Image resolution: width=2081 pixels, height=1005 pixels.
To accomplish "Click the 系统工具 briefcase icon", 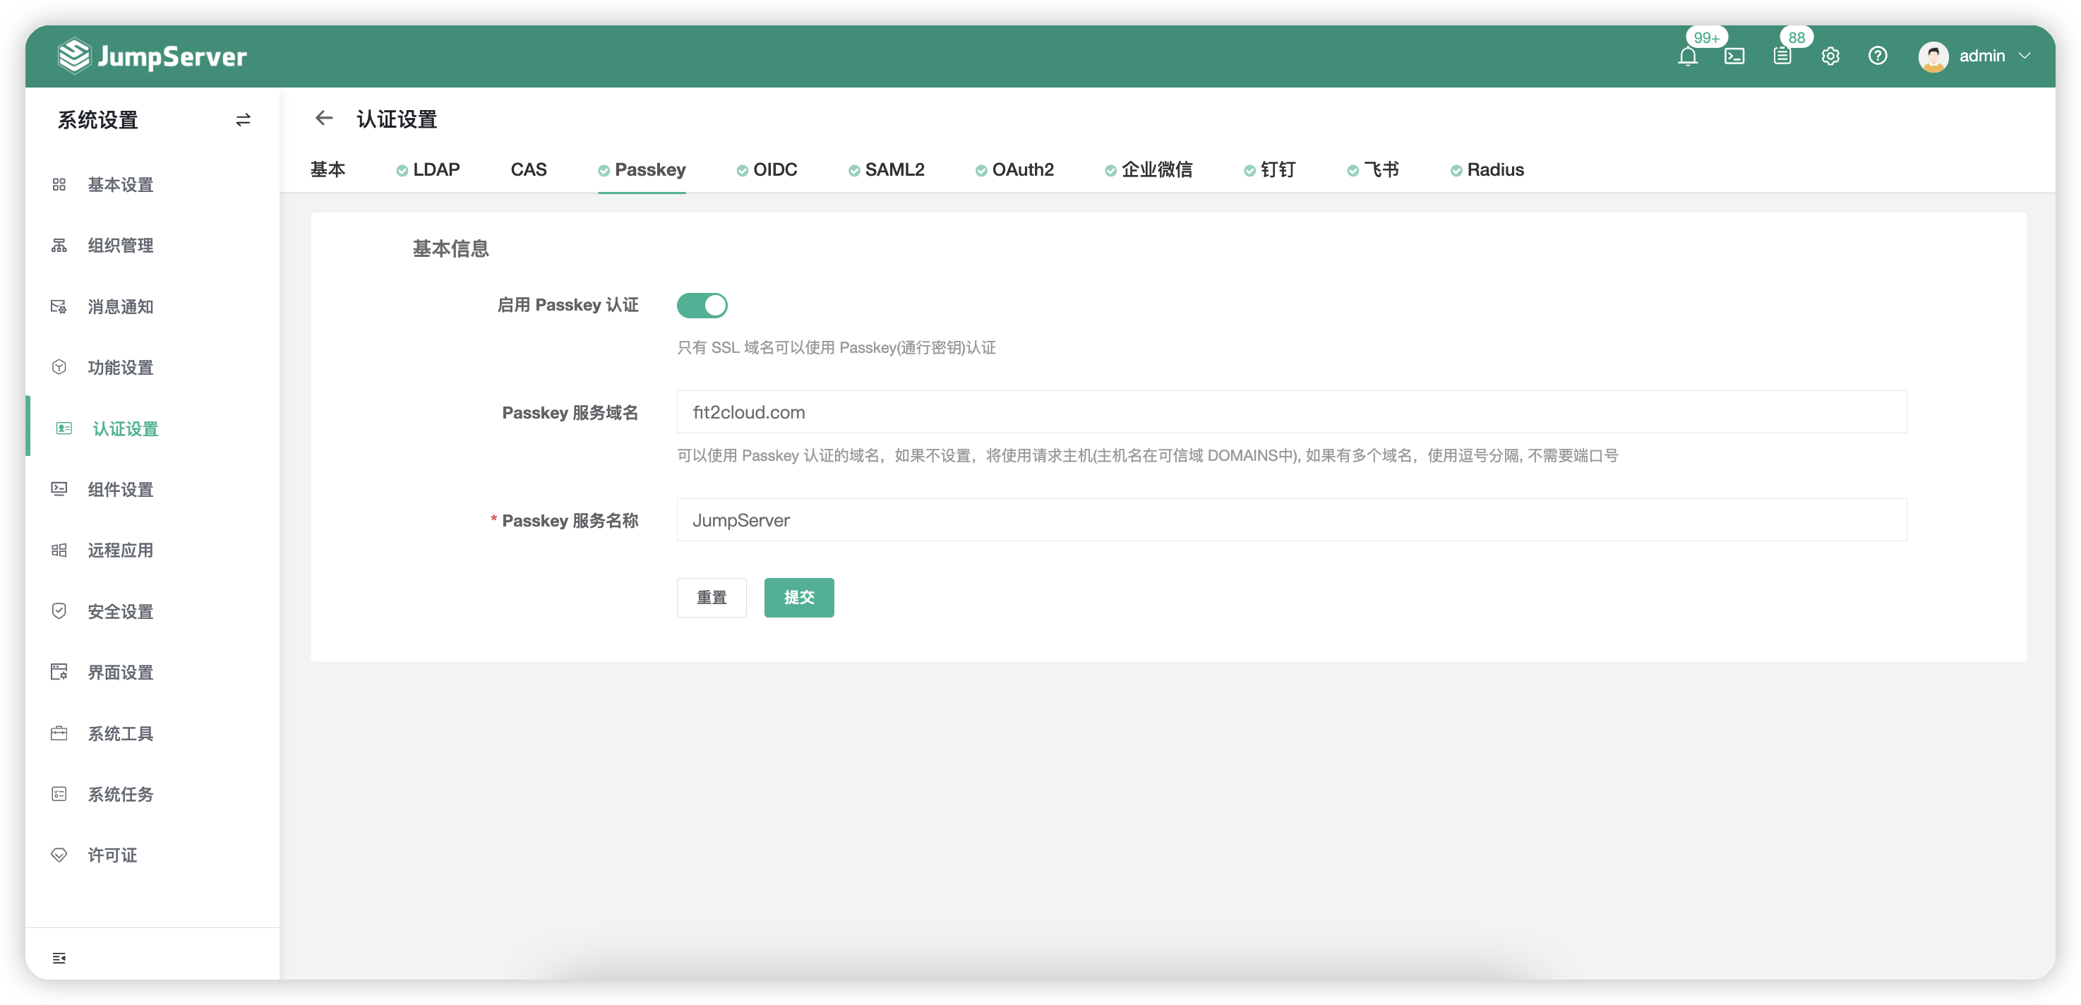I will 59,733.
